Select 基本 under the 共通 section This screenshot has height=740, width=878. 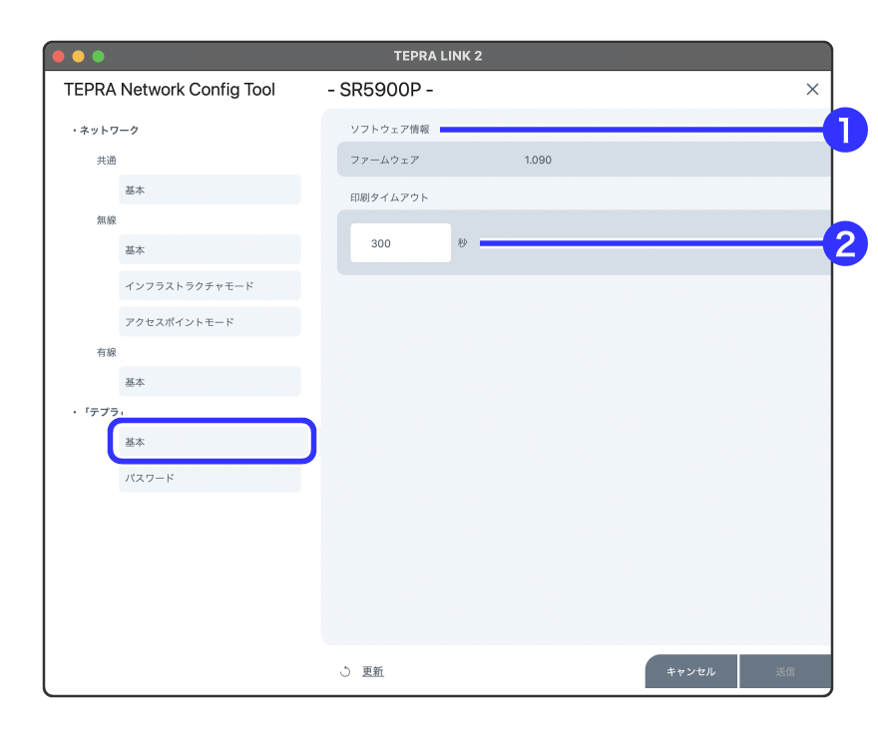point(210,189)
